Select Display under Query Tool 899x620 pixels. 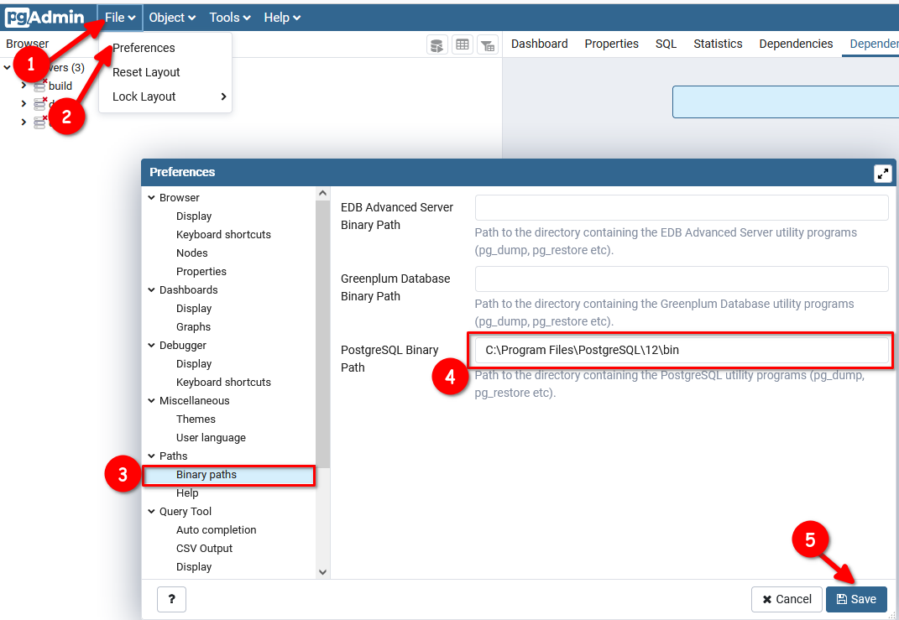[194, 566]
